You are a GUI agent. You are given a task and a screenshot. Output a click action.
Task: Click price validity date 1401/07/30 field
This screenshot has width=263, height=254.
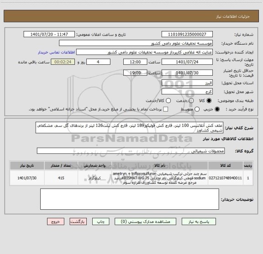coord(187,73)
